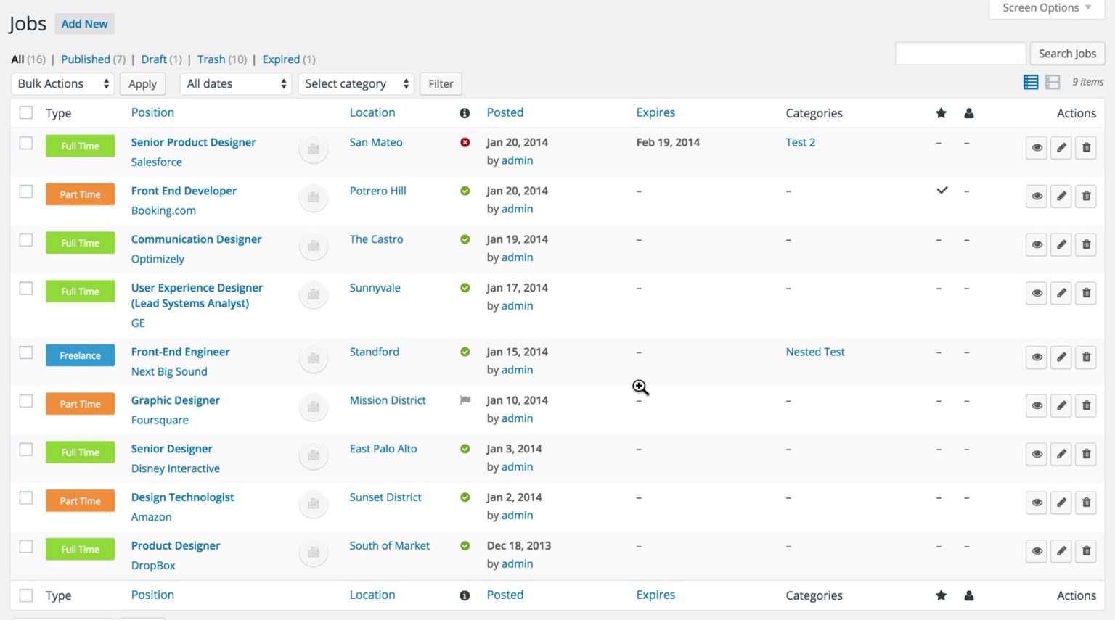Open the Select category dropdown
The image size is (1115, 620).
pos(356,83)
